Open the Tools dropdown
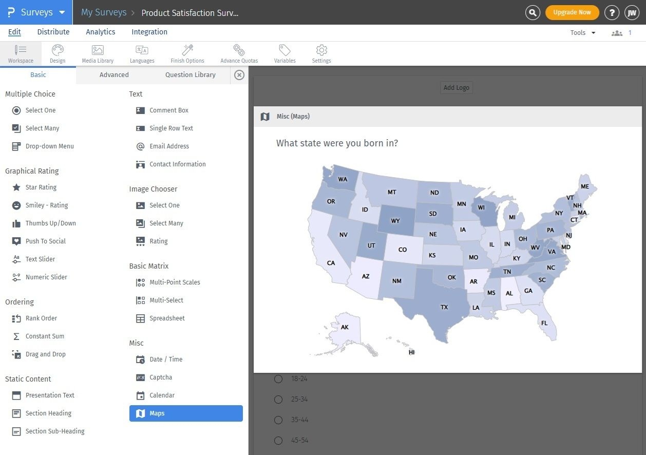Screen dimensions: 646x455 (x=582, y=32)
